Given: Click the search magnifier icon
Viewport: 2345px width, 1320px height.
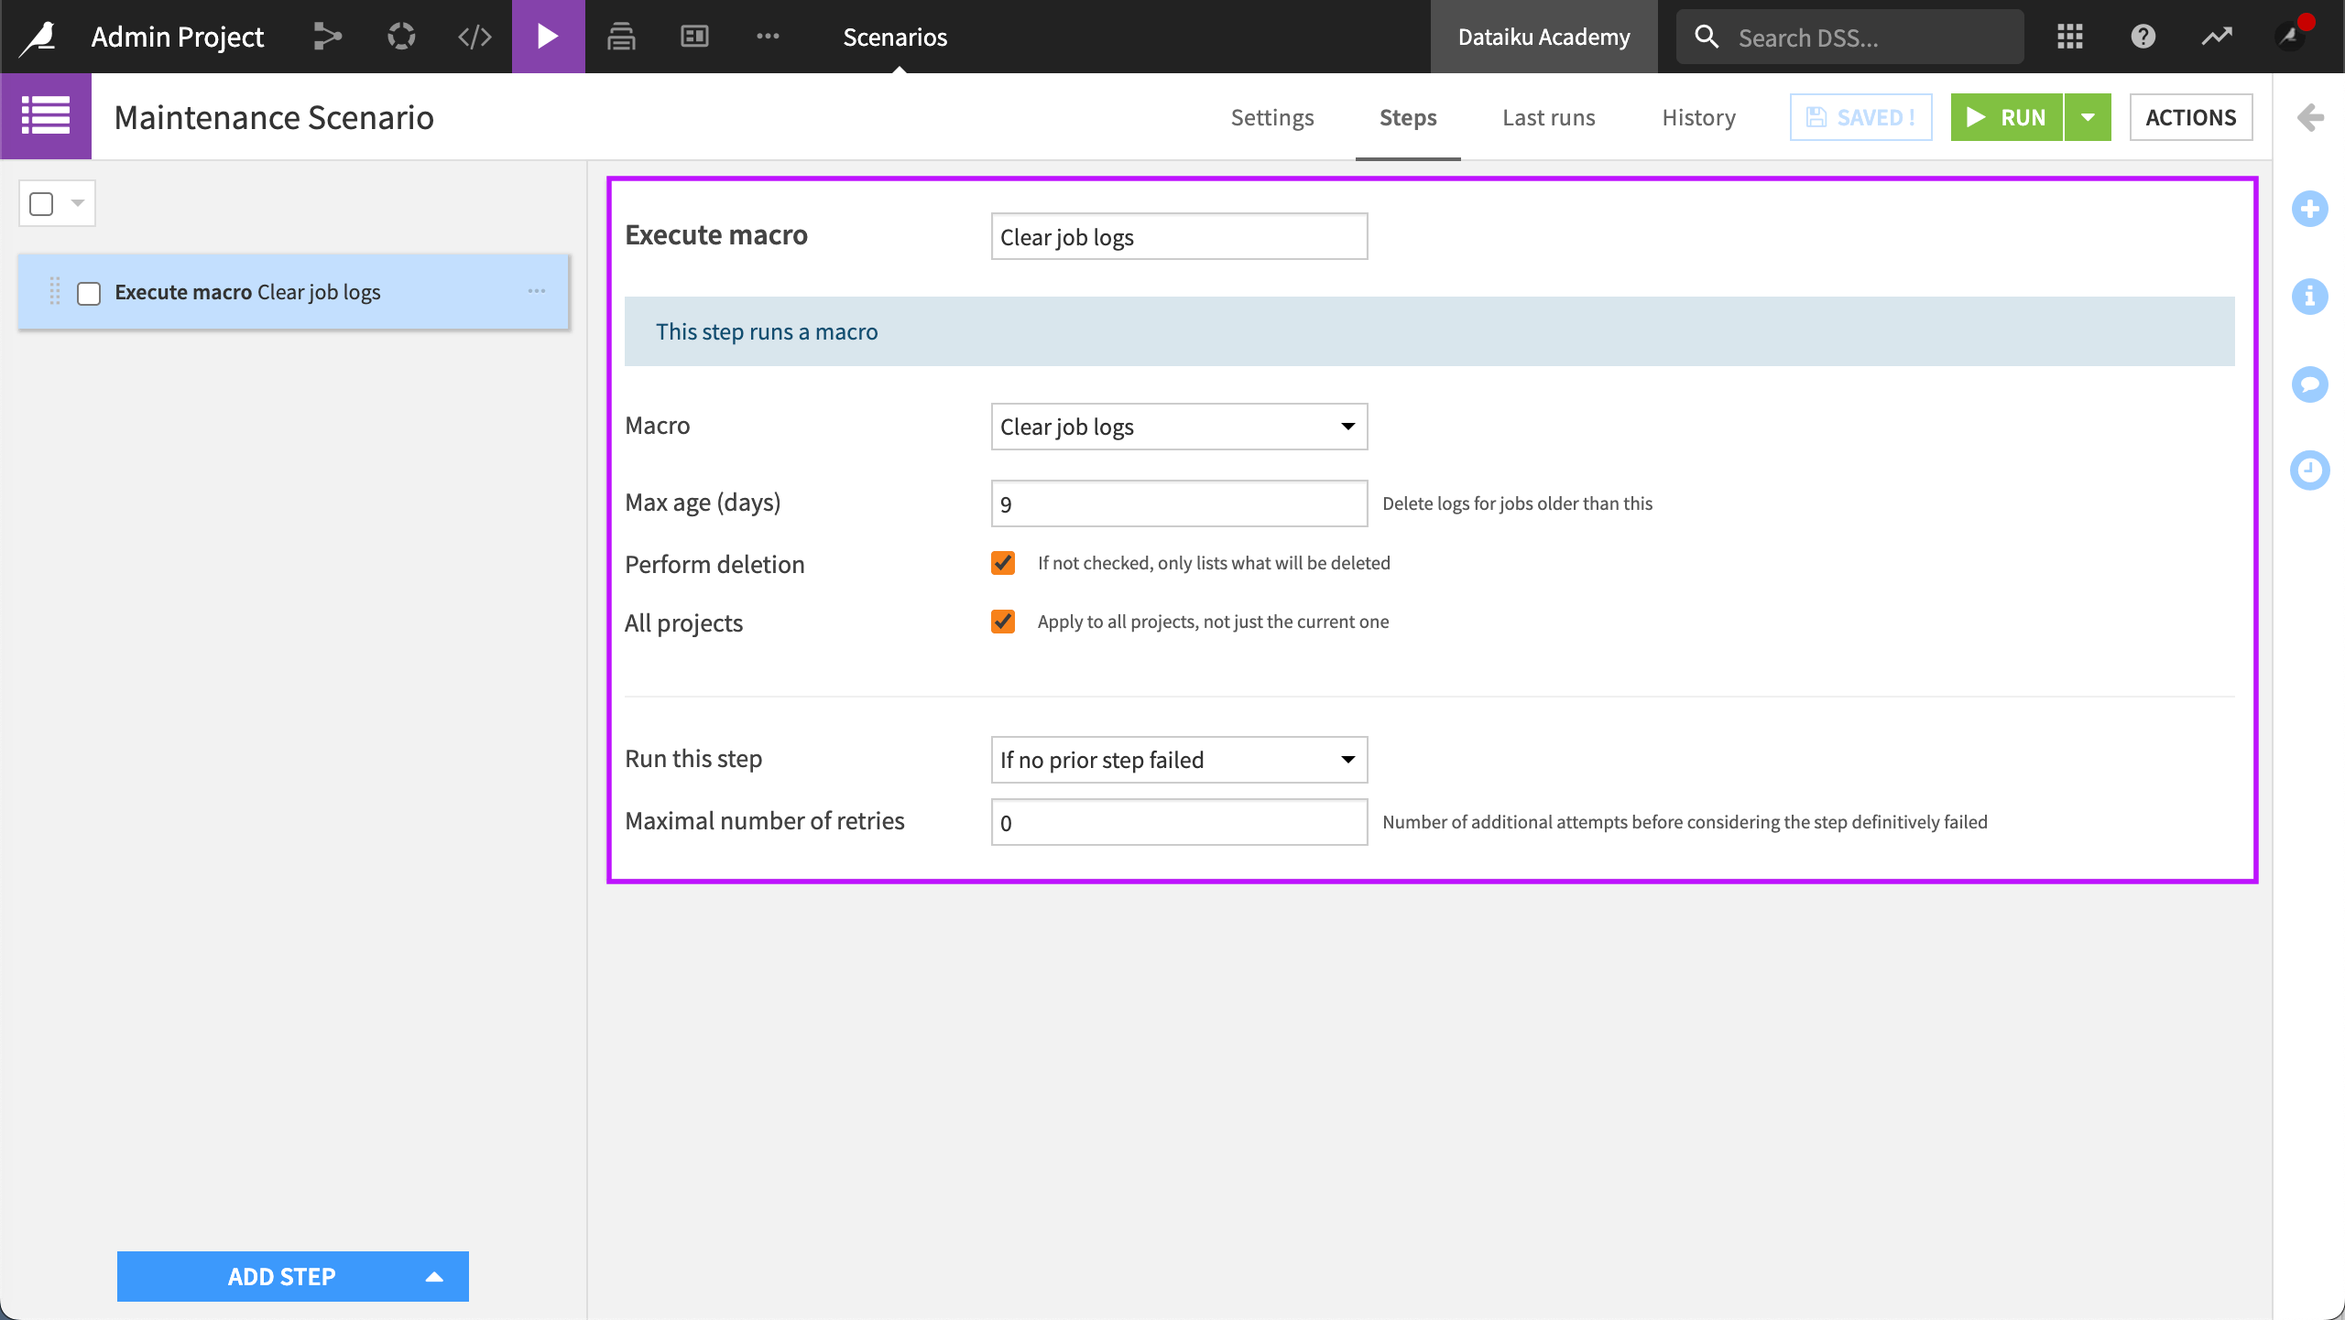Looking at the screenshot, I should pos(1707,37).
